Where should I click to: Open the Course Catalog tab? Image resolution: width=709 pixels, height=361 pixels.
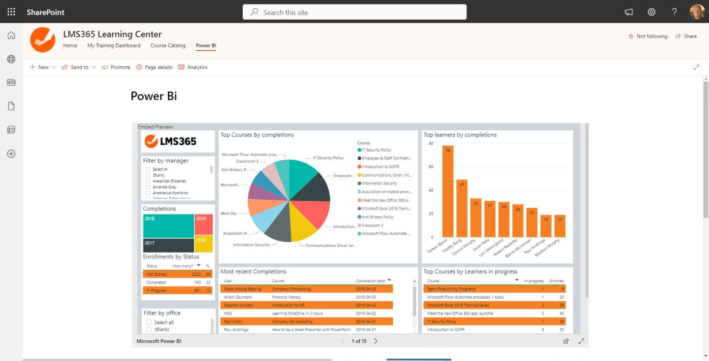(x=168, y=46)
